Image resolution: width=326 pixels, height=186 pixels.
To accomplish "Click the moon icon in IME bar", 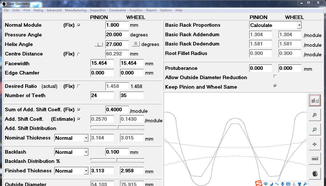I will click(271, 184).
